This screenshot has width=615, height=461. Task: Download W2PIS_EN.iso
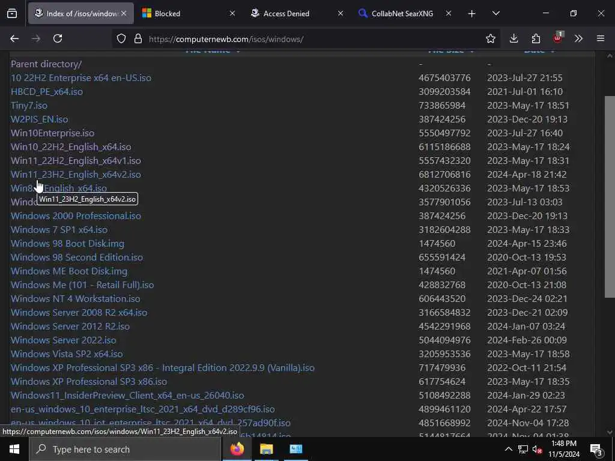(39, 119)
